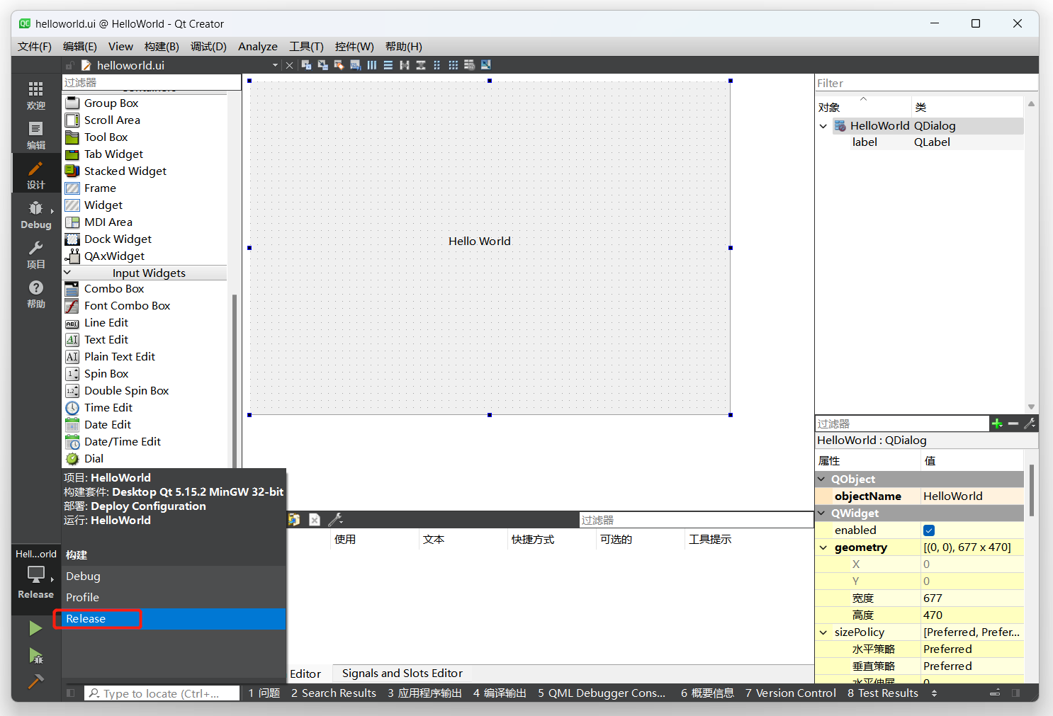Apply grid layout from the toolbar
This screenshot has height=716, width=1053.
point(453,65)
